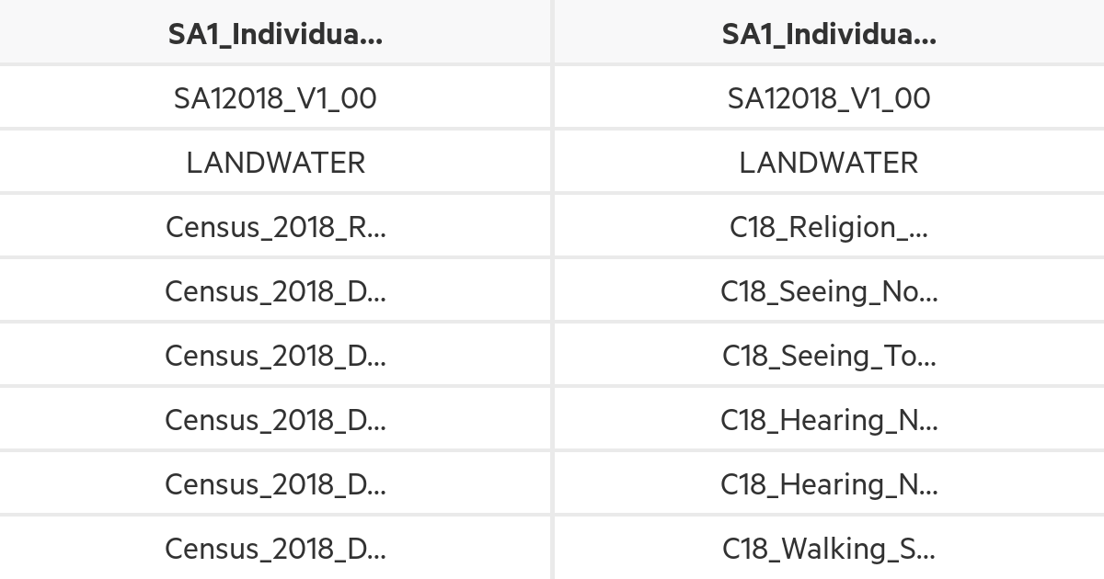
Task: Select the Census_2018_D... row paired with C18_Walking_S...
Action: click(276, 549)
